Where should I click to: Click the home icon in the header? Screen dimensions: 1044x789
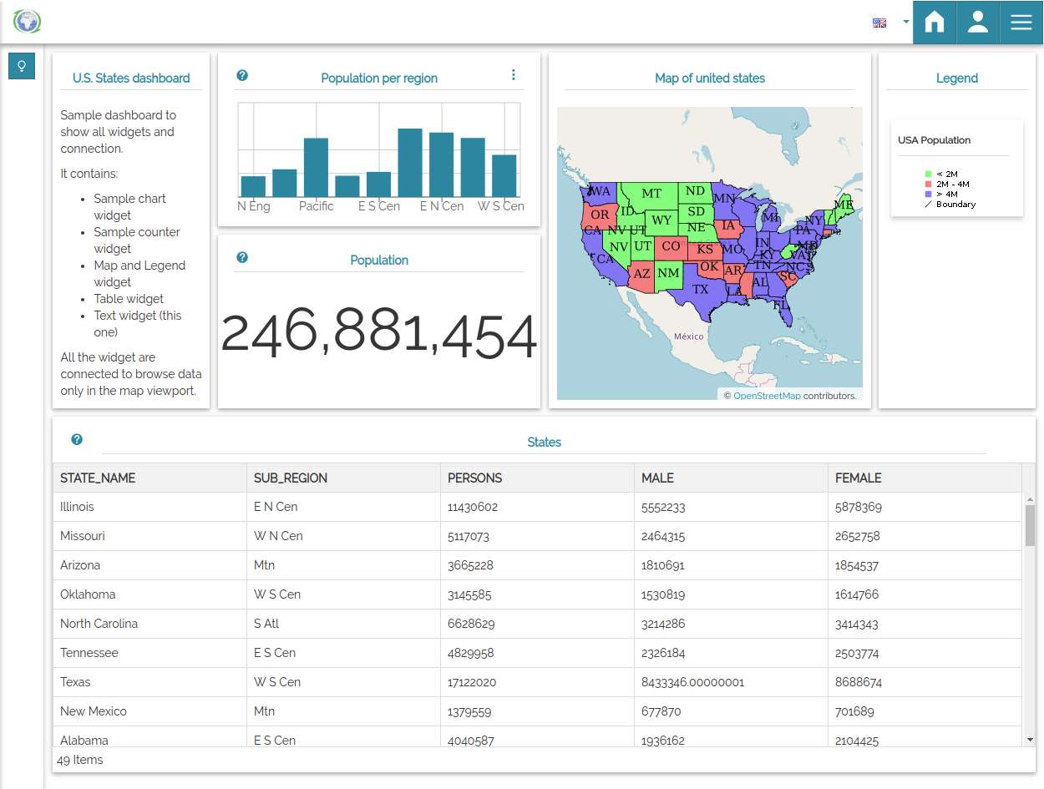pos(935,22)
